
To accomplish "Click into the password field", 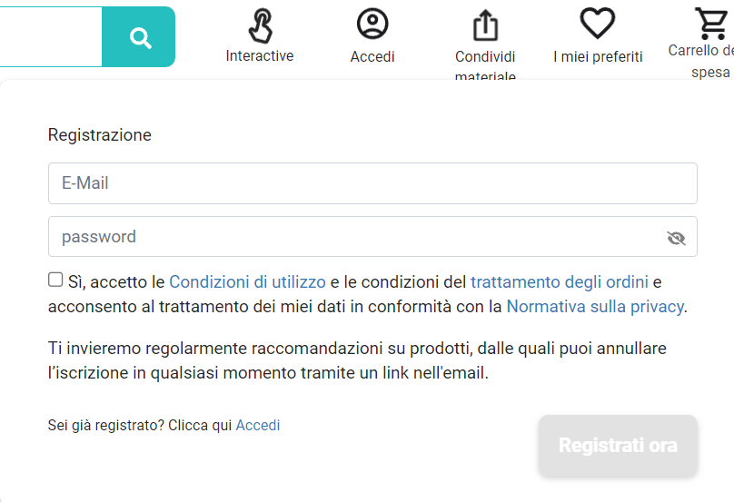I will [x=354, y=237].
